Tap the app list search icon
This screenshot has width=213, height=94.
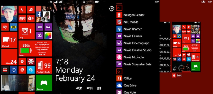112,9
